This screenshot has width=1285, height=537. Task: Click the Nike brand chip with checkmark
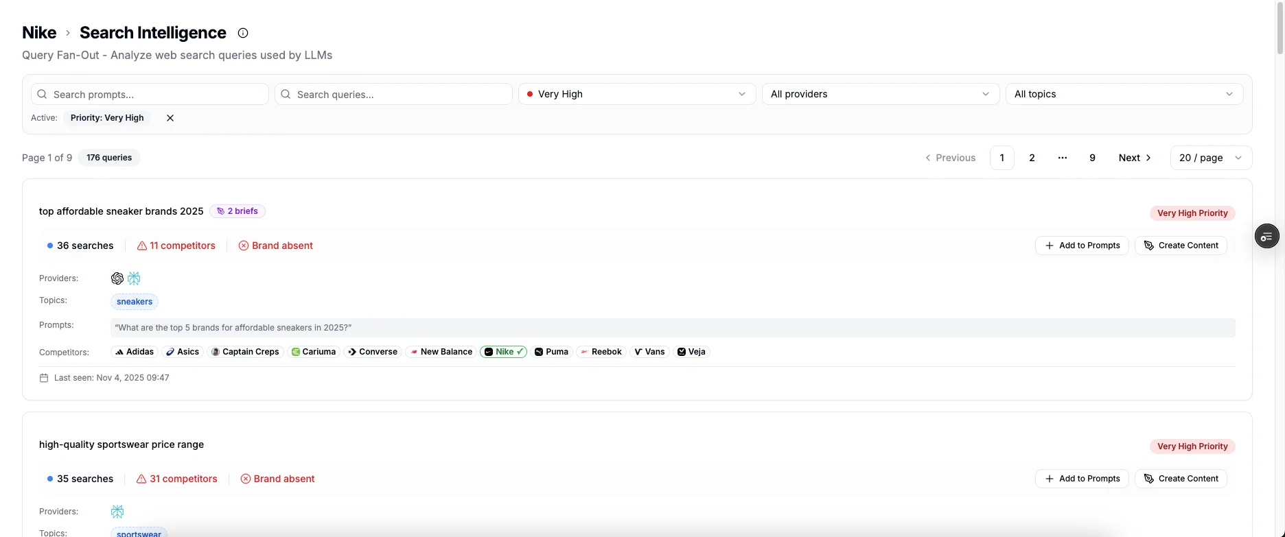(x=504, y=352)
